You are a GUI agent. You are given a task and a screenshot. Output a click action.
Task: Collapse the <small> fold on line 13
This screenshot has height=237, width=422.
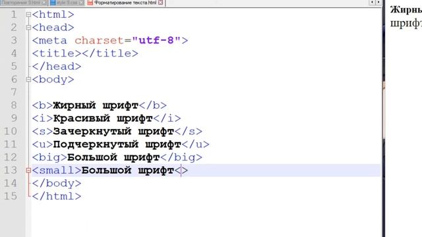(x=28, y=170)
